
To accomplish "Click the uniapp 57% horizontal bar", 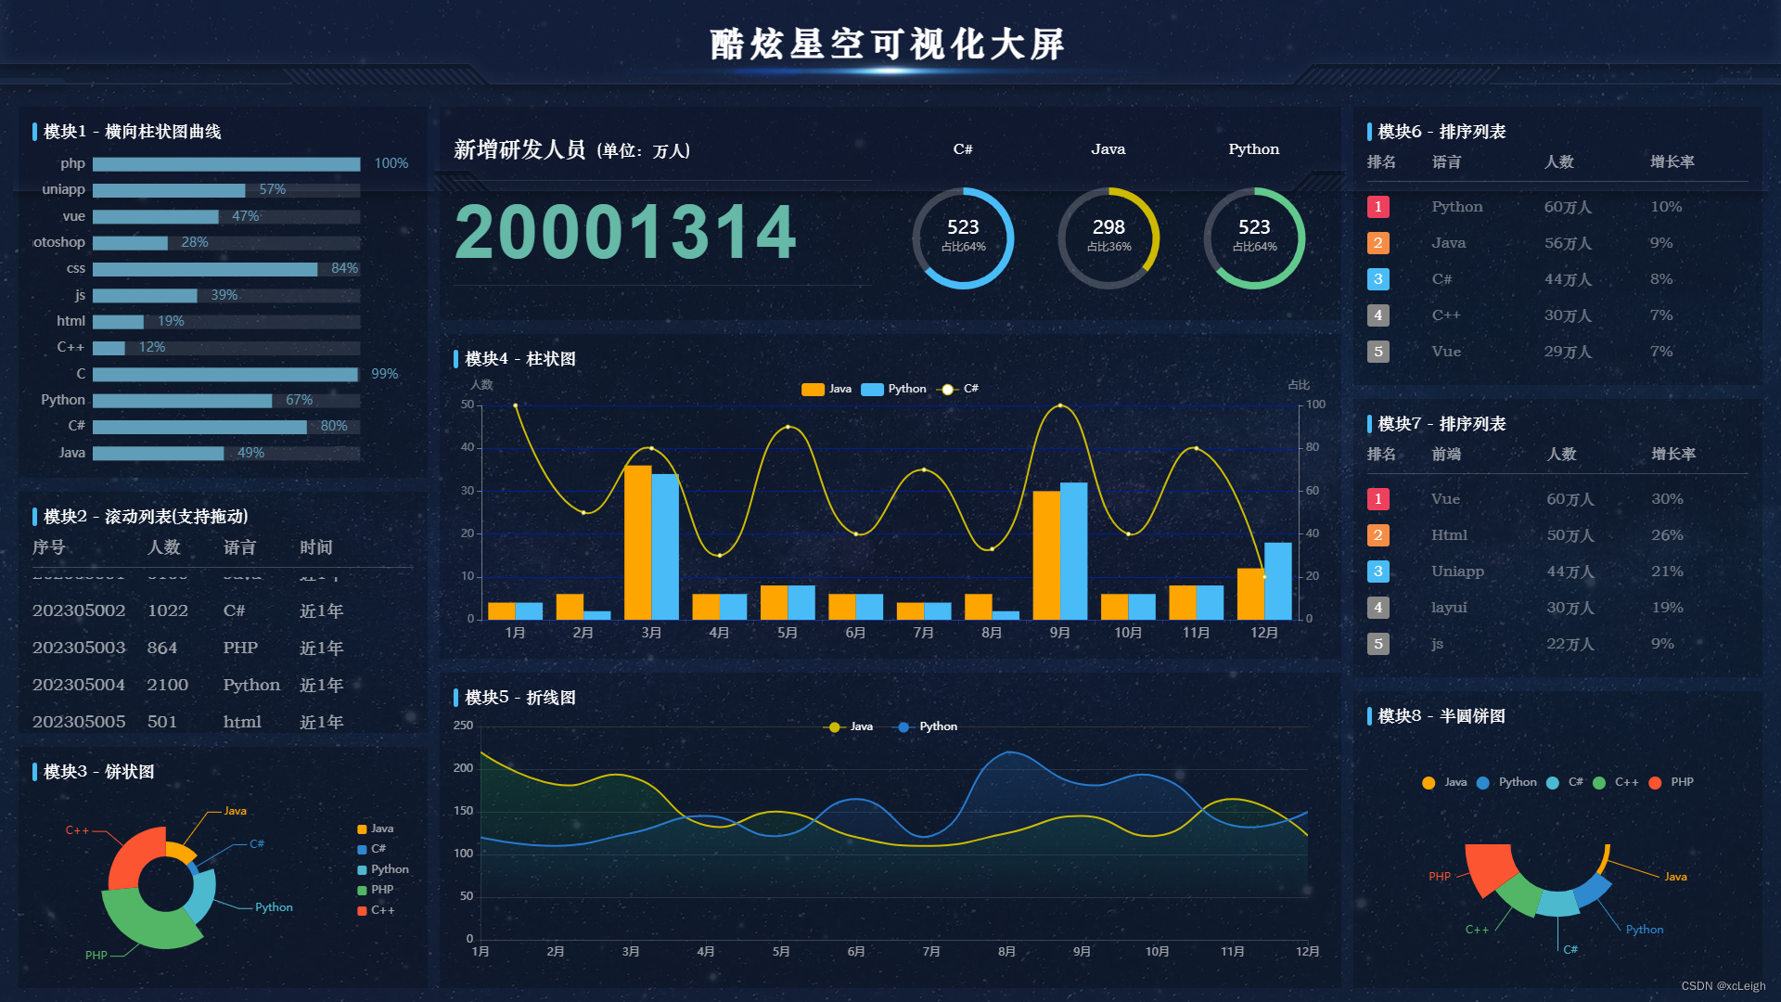I will pyautogui.click(x=169, y=190).
